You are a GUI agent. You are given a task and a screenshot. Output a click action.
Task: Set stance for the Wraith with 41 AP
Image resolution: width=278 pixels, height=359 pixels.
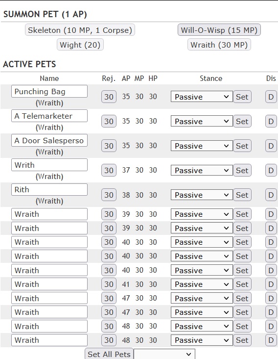pyautogui.click(x=242, y=284)
